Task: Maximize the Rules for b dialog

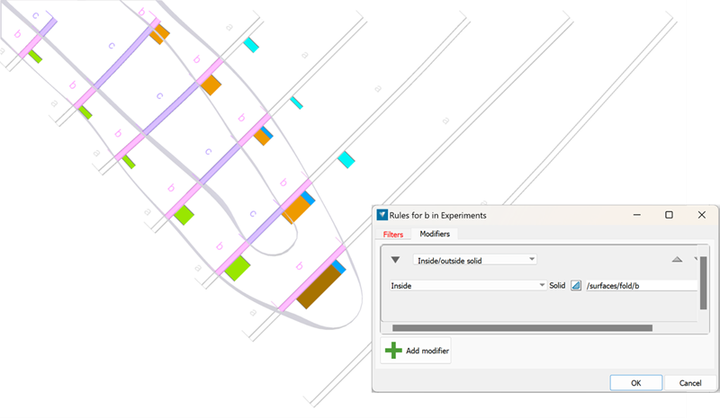Action: pos(669,215)
